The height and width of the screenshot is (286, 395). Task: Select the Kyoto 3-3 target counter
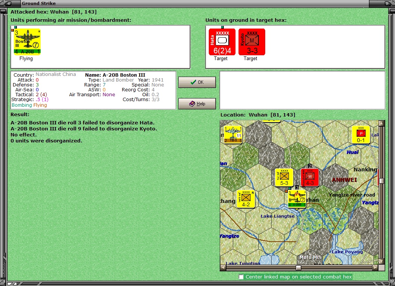(x=252, y=42)
